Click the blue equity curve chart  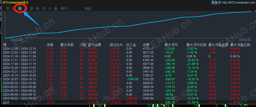point(128,25)
